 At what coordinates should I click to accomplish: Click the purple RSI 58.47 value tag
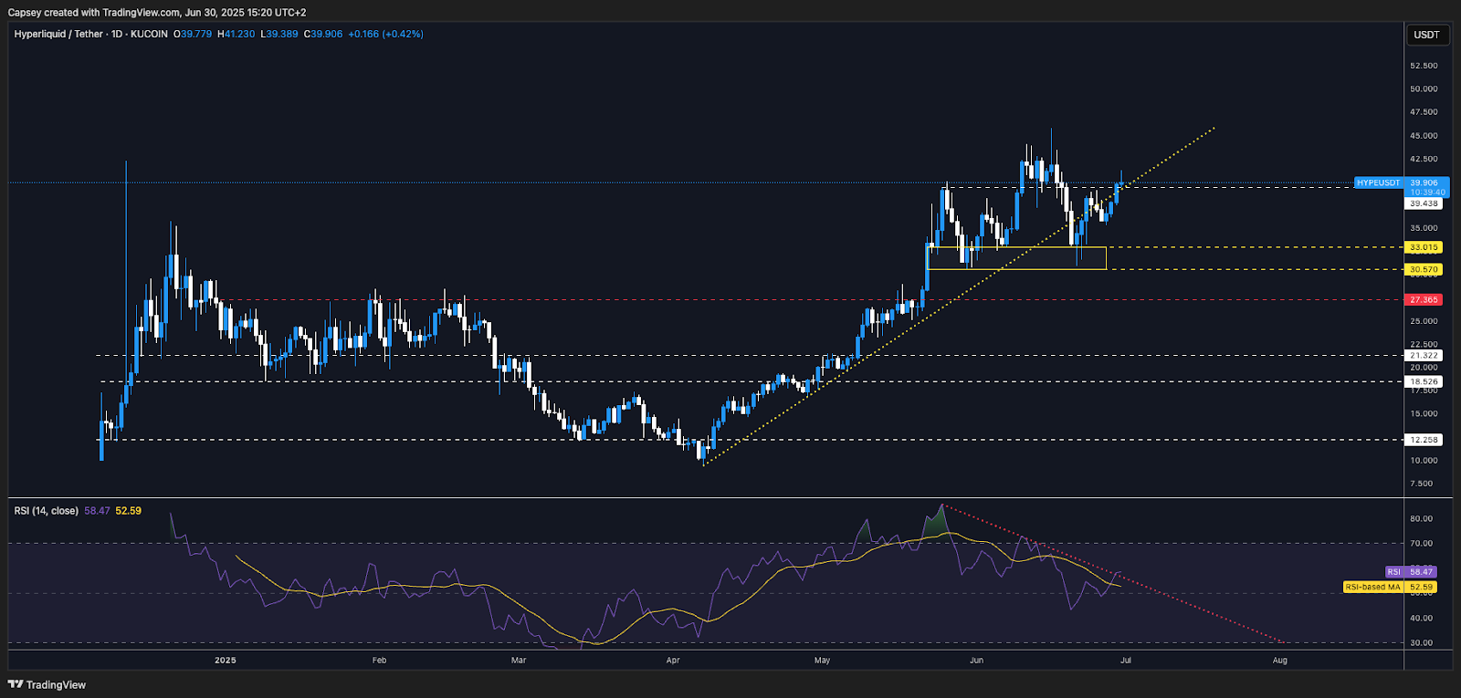pos(1411,572)
